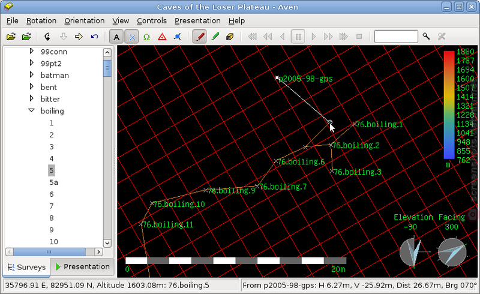The image size is (480, 294).
Task: Open the Help menu
Action: point(236,21)
